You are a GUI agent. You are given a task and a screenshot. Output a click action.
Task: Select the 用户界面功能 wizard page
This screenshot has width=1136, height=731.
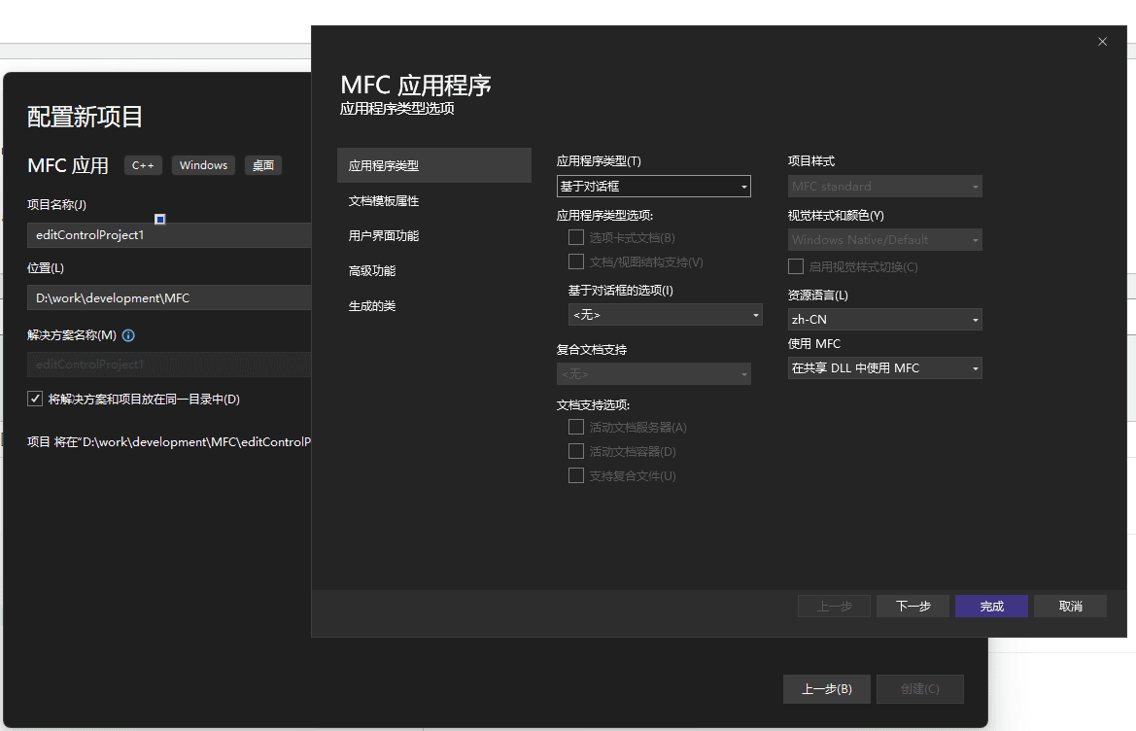point(434,235)
